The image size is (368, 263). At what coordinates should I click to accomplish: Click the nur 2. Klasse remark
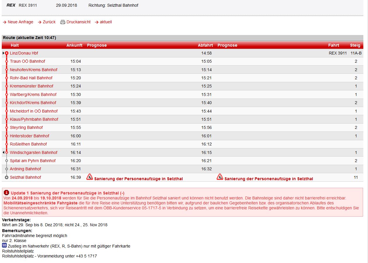[14, 241]
